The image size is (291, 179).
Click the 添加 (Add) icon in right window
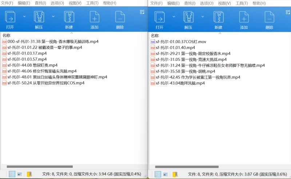[x=244, y=17]
